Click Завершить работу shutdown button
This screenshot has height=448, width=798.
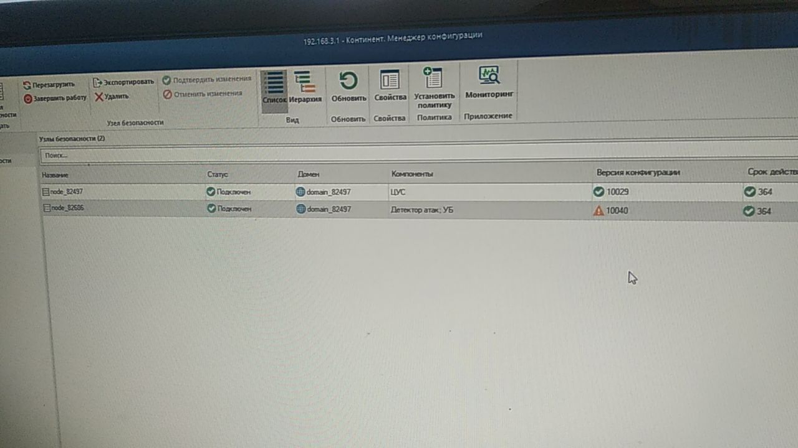pyautogui.click(x=55, y=98)
